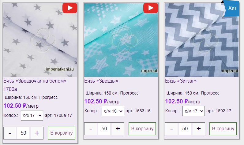The image size is (244, 145).
Task: Open the б/з 17 color dropdown
Action: click(x=32, y=115)
